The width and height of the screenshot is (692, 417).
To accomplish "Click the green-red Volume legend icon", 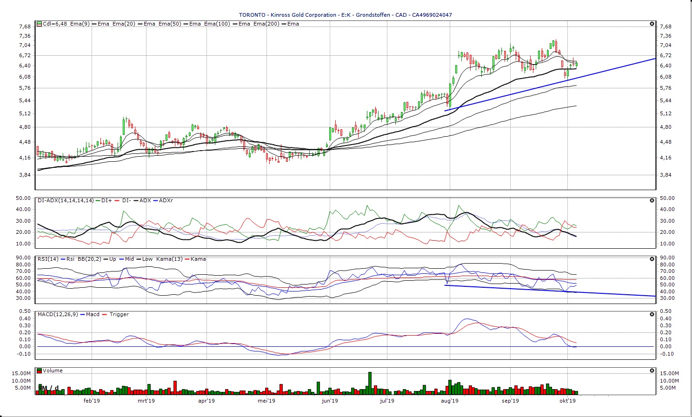I will pos(40,371).
